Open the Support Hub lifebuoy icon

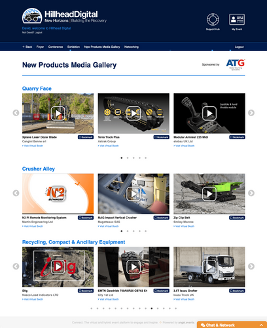(213, 20)
